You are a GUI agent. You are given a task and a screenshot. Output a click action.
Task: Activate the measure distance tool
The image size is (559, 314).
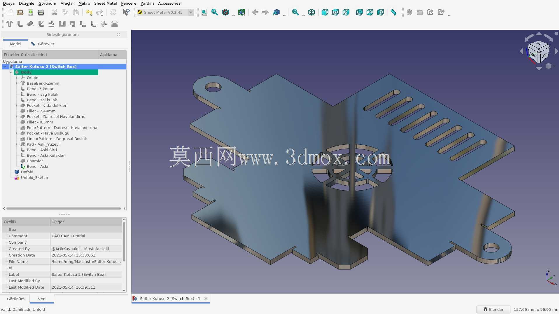pyautogui.click(x=394, y=12)
